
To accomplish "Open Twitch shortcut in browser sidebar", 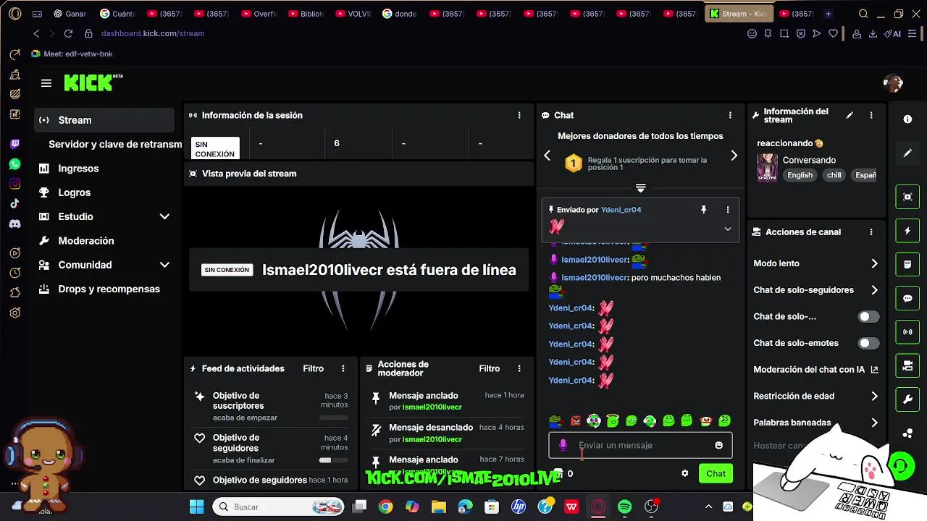I will pos(14,144).
